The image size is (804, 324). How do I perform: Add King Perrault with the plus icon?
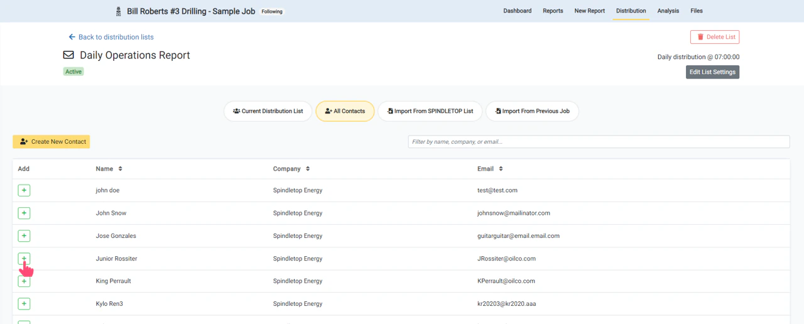point(24,281)
